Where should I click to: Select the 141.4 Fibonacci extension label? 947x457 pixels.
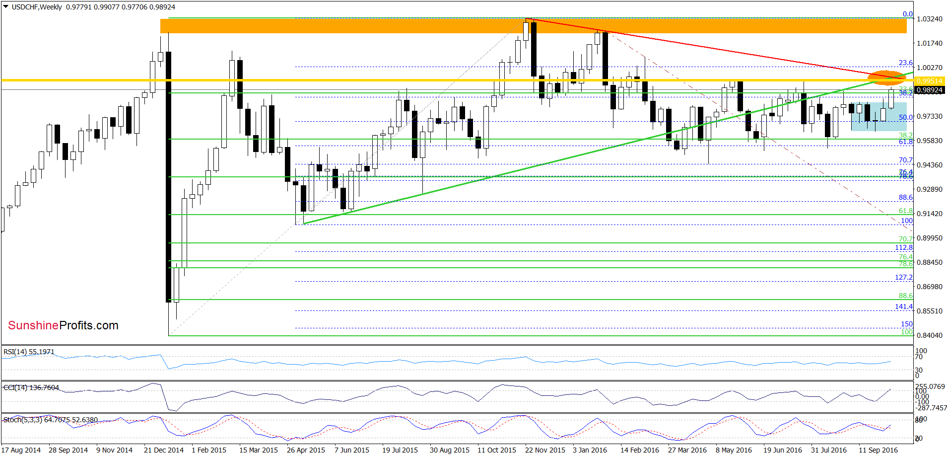click(x=904, y=306)
